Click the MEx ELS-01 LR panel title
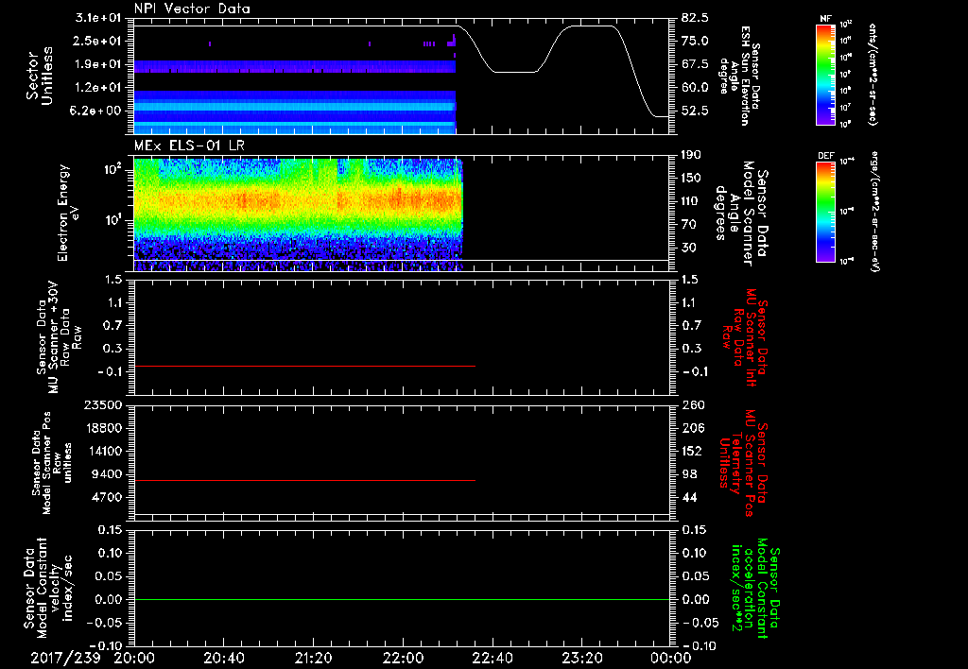The image size is (968, 669). (x=189, y=146)
